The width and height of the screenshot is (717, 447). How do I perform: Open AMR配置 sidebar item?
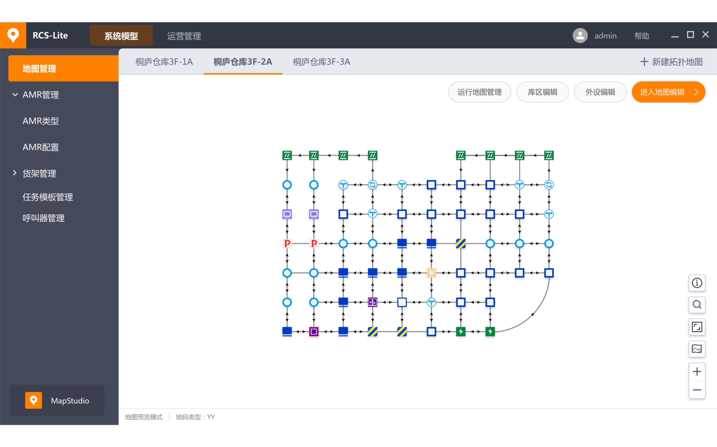(41, 147)
